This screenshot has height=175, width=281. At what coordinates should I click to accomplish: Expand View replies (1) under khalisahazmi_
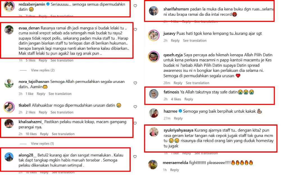[x=42, y=144]
